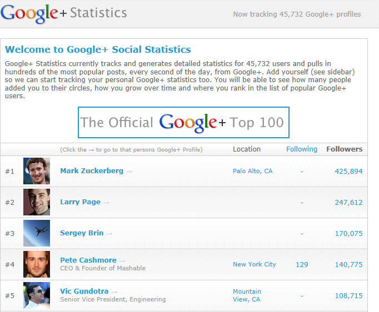Click Sergey Brin's airplane avatar

click(x=37, y=233)
